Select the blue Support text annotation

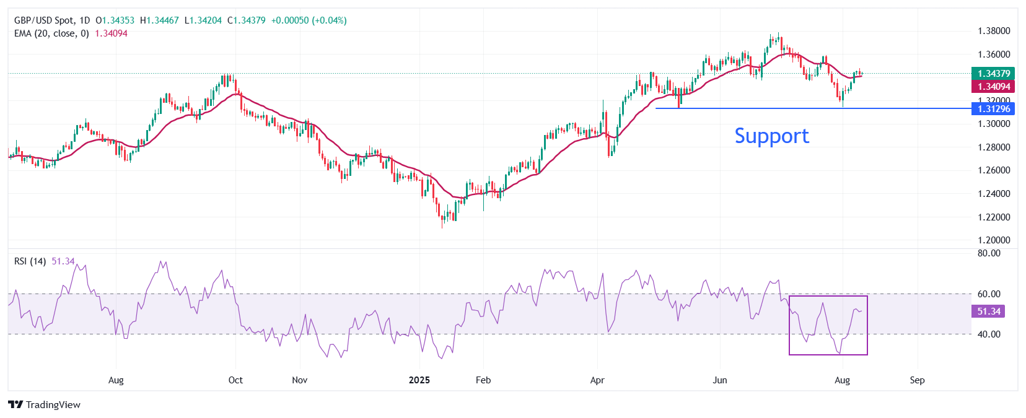pos(771,136)
